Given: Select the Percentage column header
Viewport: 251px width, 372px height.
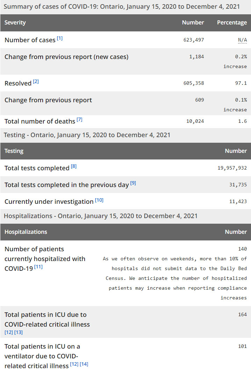Looking at the screenshot, I should [x=232, y=23].
